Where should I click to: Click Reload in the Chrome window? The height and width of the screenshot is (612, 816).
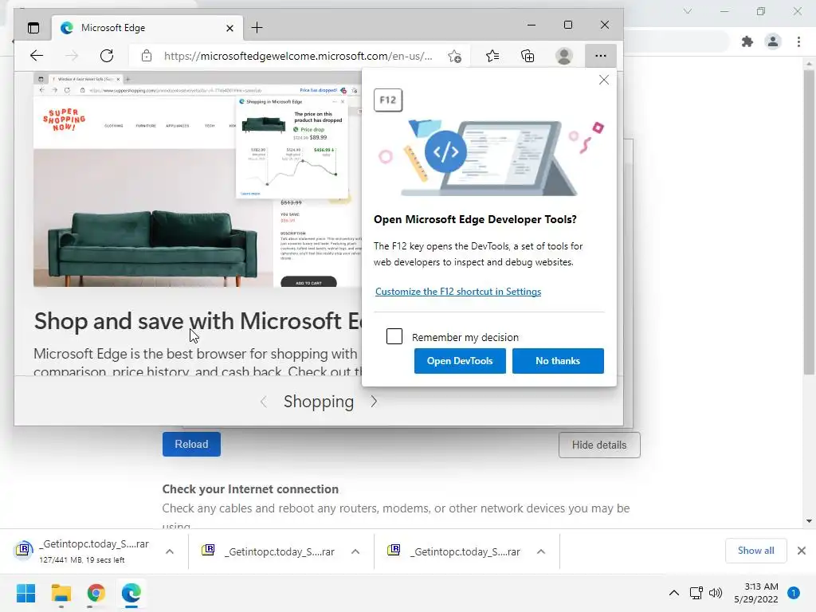point(191,444)
